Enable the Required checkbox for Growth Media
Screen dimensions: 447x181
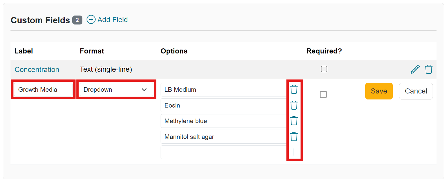pyautogui.click(x=323, y=94)
